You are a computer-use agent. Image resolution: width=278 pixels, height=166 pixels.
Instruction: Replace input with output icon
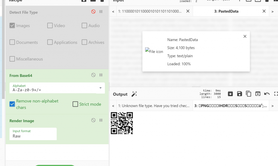tap(258, 94)
